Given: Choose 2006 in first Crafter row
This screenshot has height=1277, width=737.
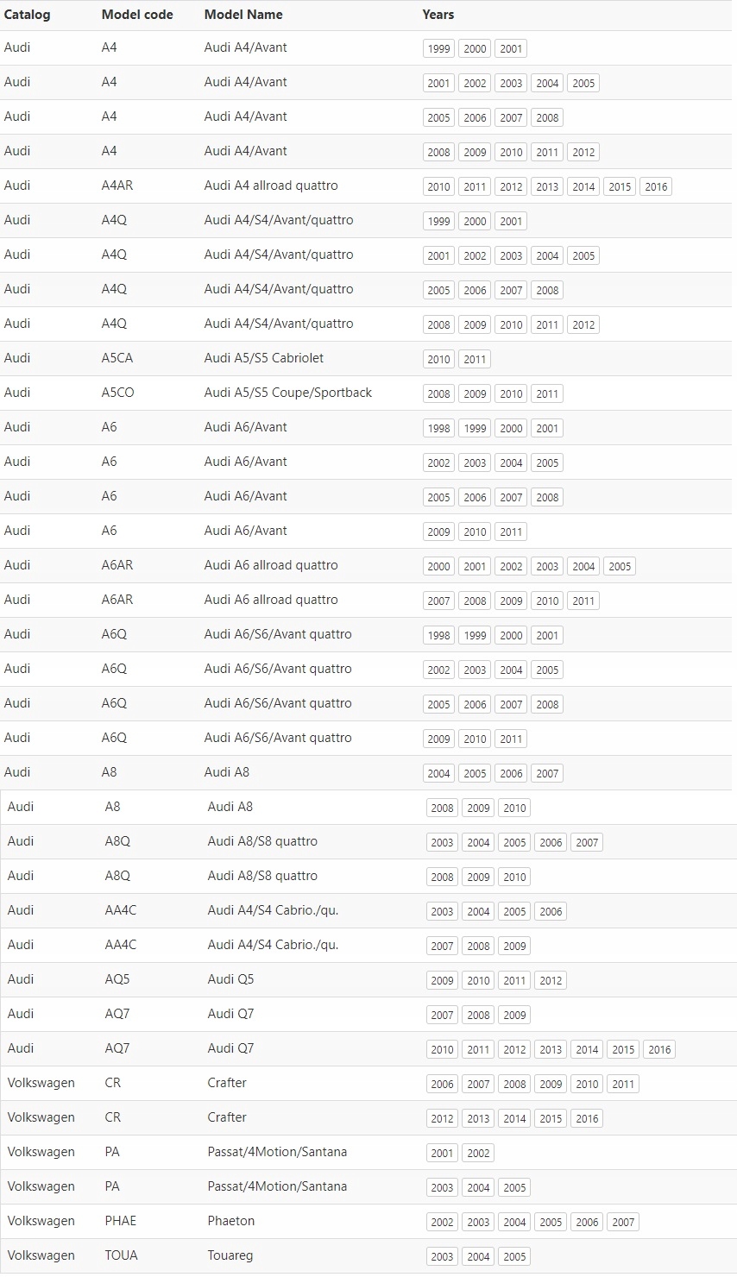Looking at the screenshot, I should [442, 1084].
